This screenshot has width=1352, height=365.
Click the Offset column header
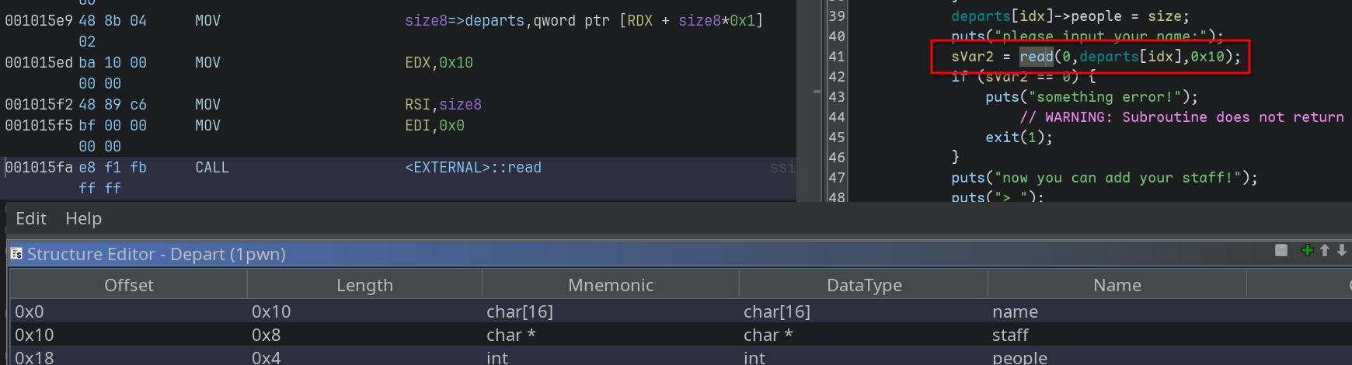(x=128, y=285)
